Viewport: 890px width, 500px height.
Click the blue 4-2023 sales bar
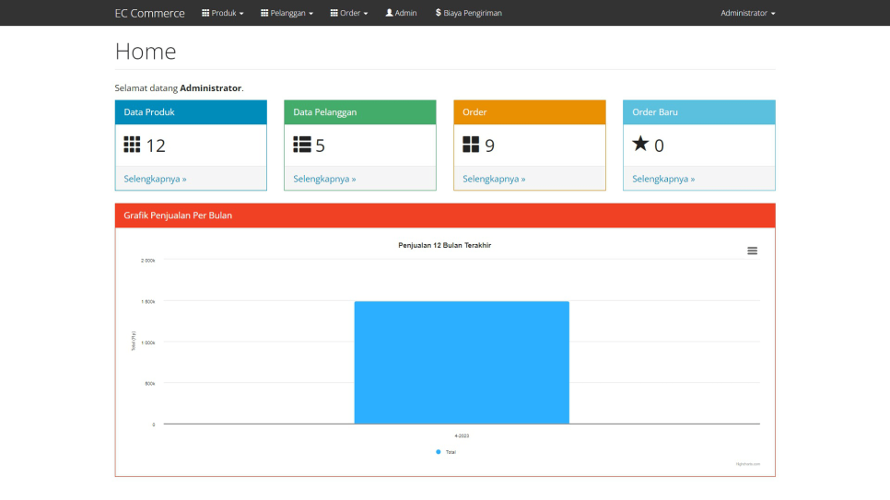tap(462, 362)
